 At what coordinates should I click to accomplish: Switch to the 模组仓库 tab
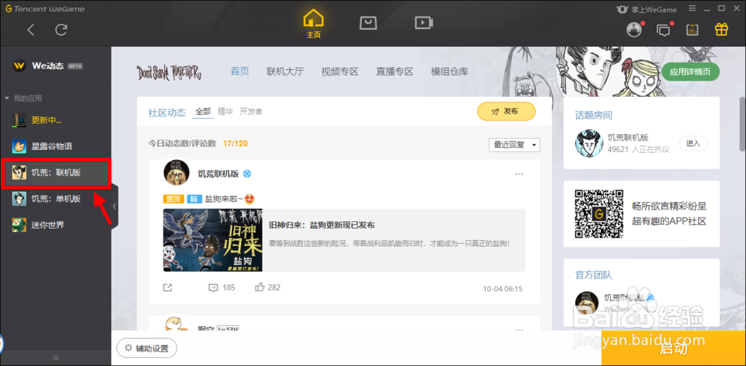click(450, 72)
